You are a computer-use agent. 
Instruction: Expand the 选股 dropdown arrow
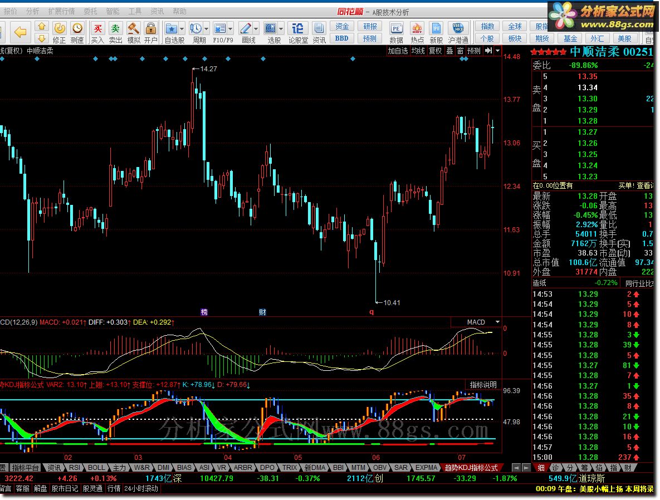[281, 28]
